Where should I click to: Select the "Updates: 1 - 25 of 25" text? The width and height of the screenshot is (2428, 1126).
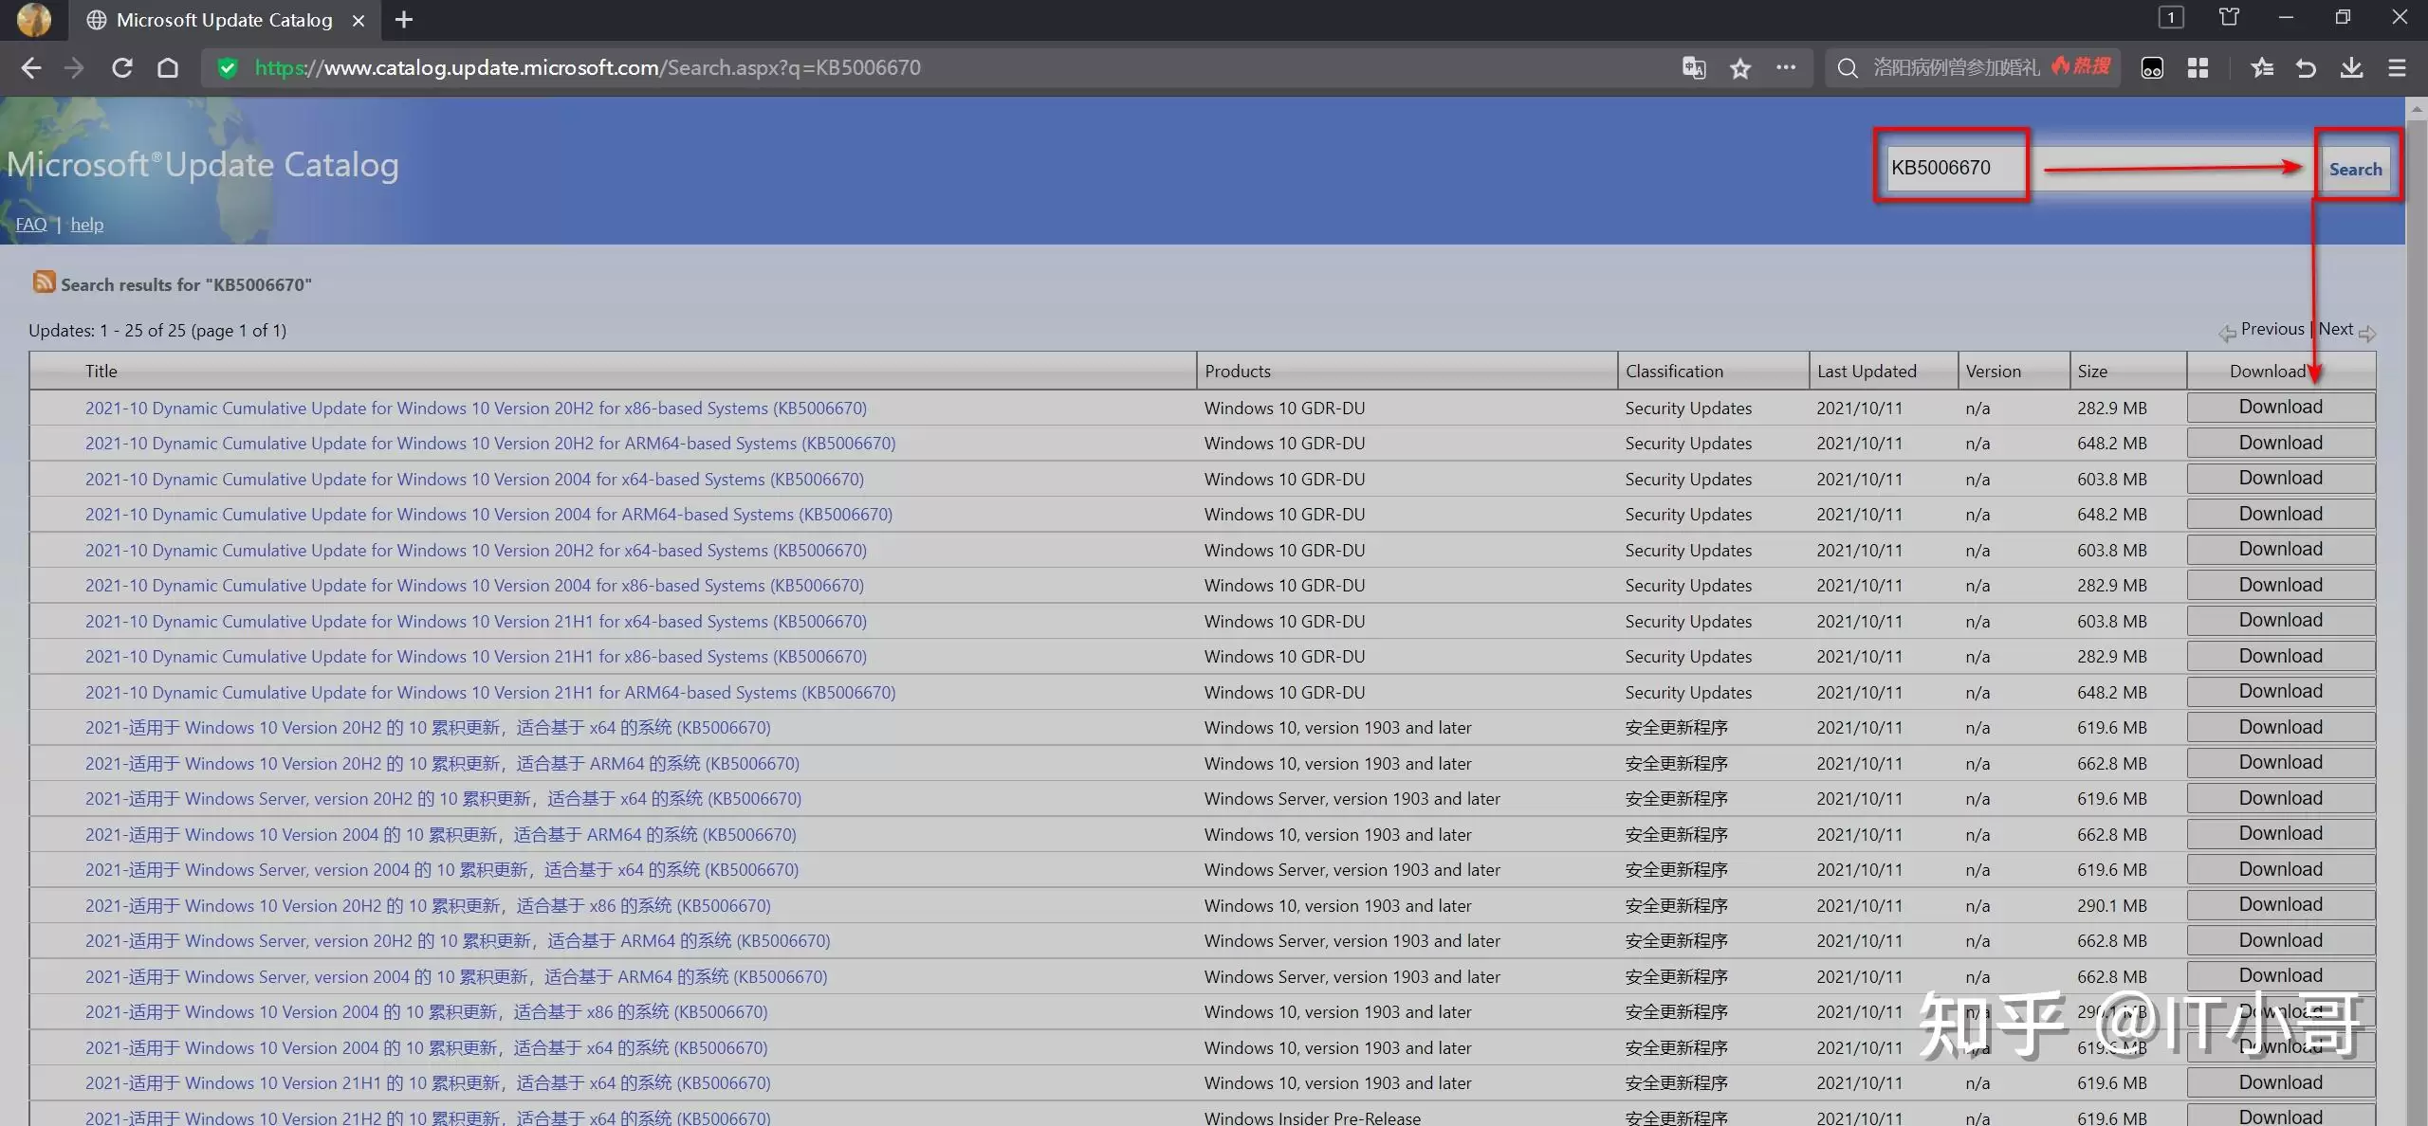click(x=107, y=331)
